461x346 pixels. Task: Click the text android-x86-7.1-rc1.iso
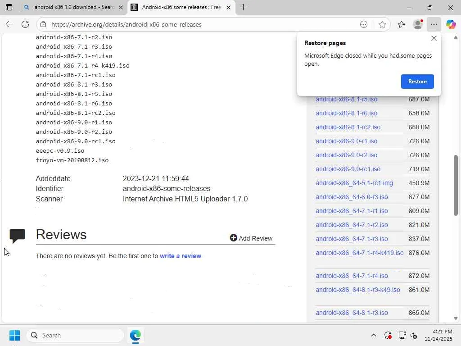(76, 75)
